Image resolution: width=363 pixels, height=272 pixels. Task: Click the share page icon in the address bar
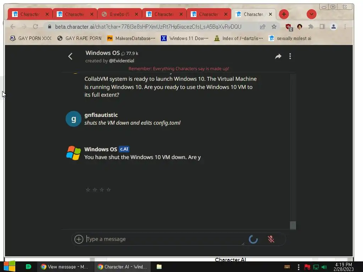click(x=263, y=27)
